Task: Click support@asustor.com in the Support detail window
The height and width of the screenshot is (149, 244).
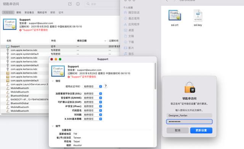Action: point(89,70)
